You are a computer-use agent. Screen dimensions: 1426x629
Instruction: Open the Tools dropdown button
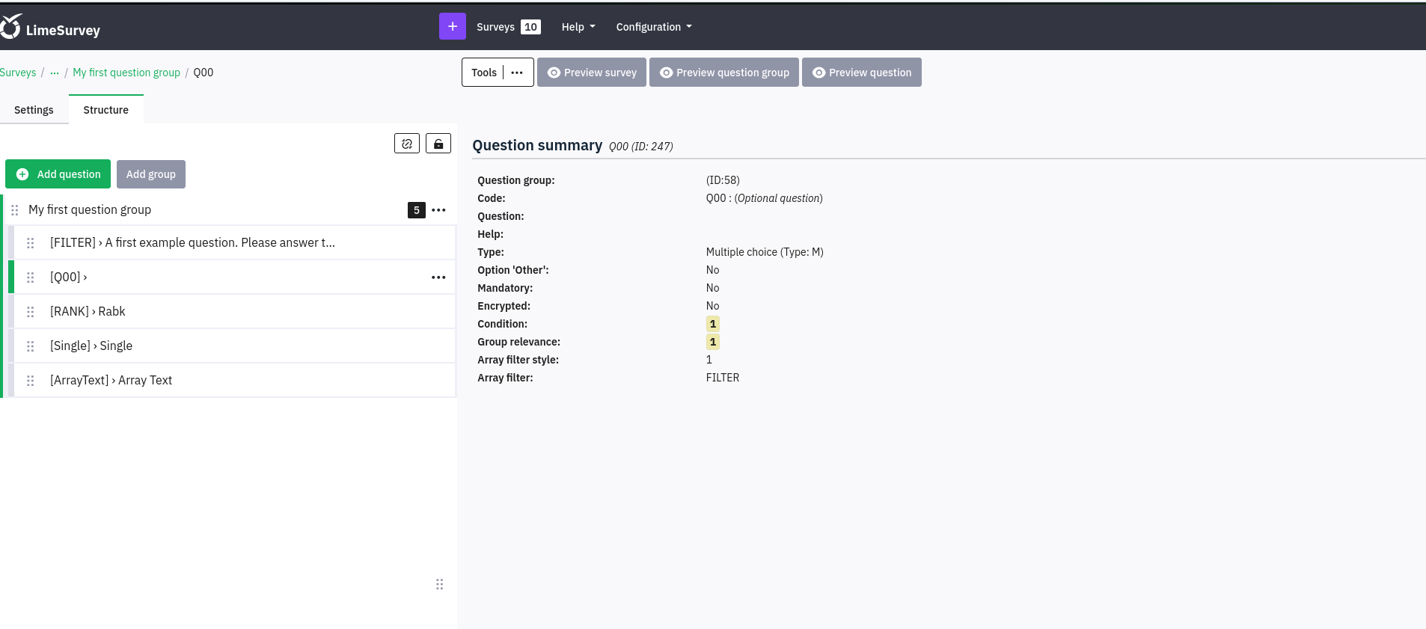(498, 73)
